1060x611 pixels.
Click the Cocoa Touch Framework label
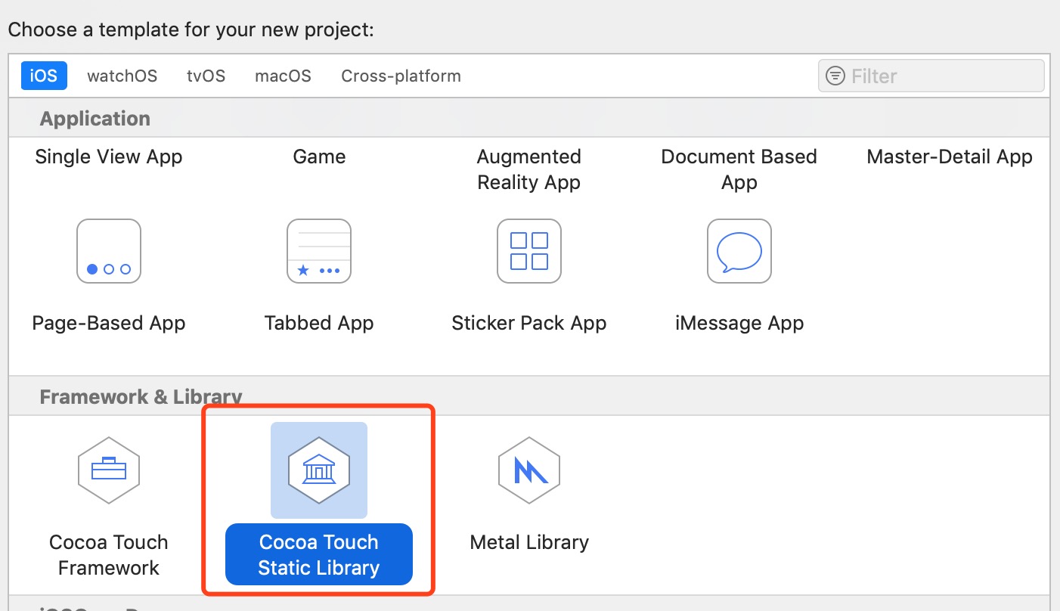109,555
